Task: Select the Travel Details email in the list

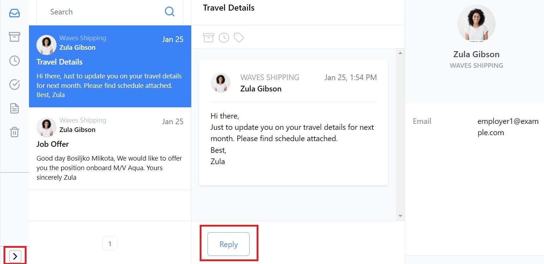Action: 110,66
